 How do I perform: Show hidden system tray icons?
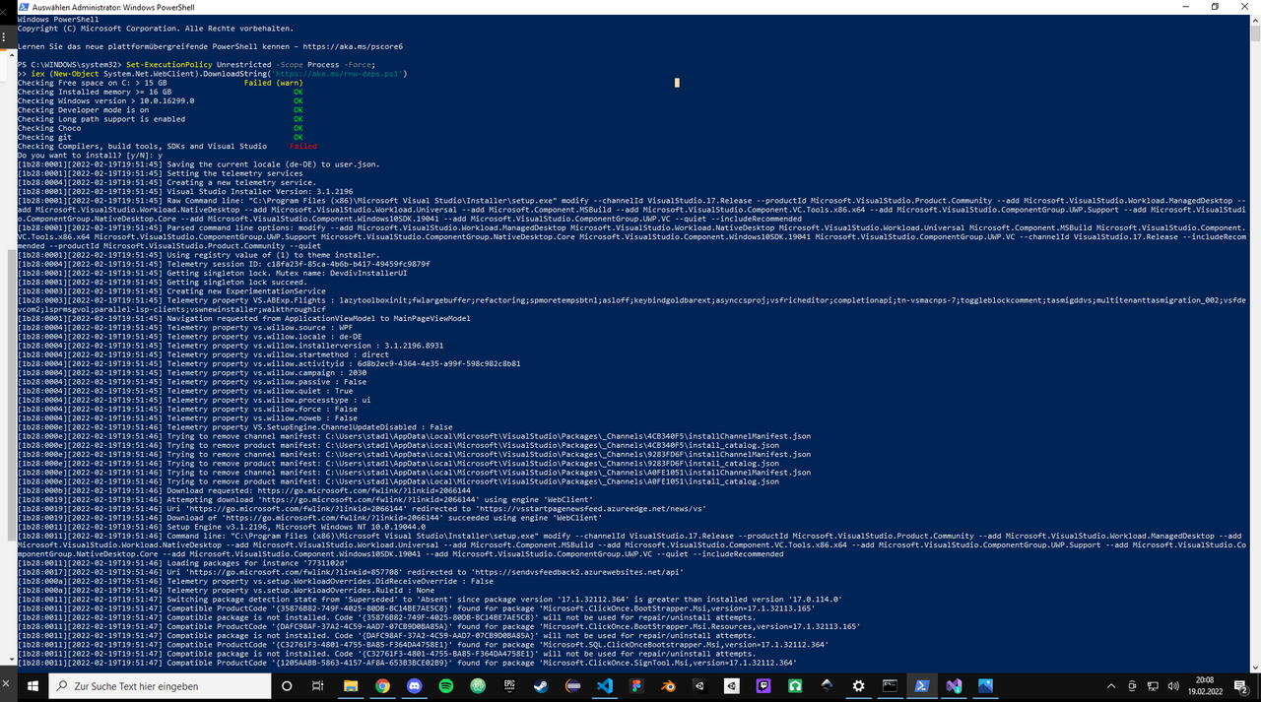(x=1110, y=685)
